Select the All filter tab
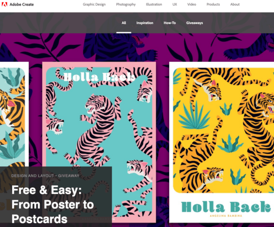The height and width of the screenshot is (227, 274). pyautogui.click(x=124, y=23)
